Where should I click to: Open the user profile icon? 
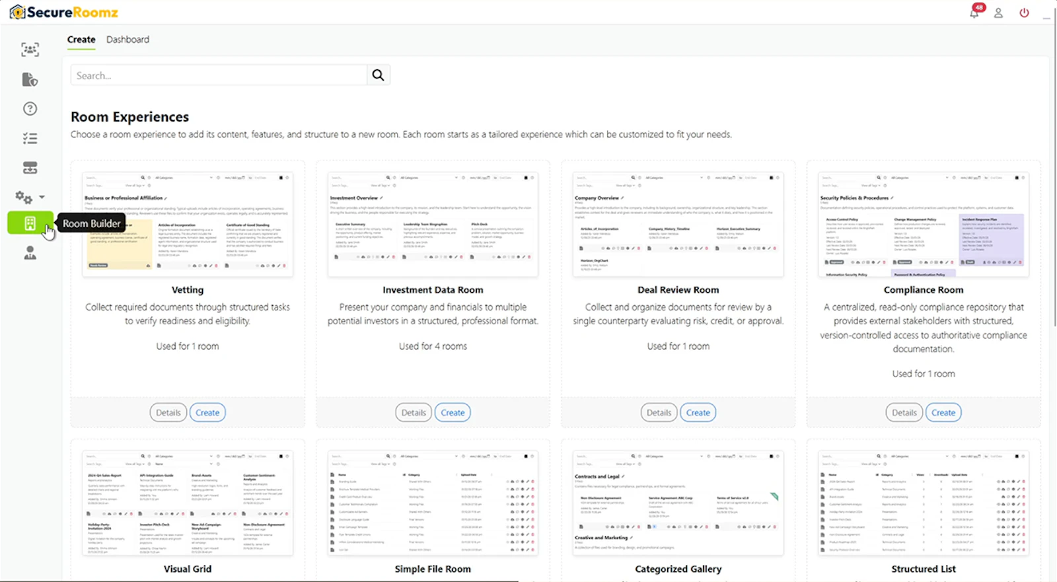click(998, 13)
